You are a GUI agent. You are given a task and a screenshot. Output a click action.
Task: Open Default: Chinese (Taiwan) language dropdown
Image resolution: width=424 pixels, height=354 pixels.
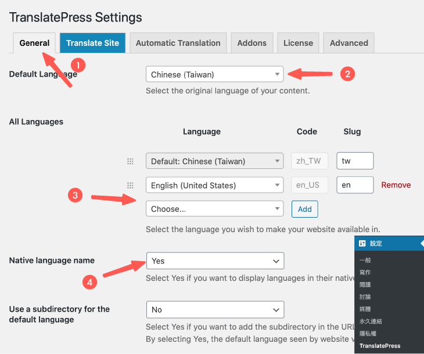[x=215, y=161]
